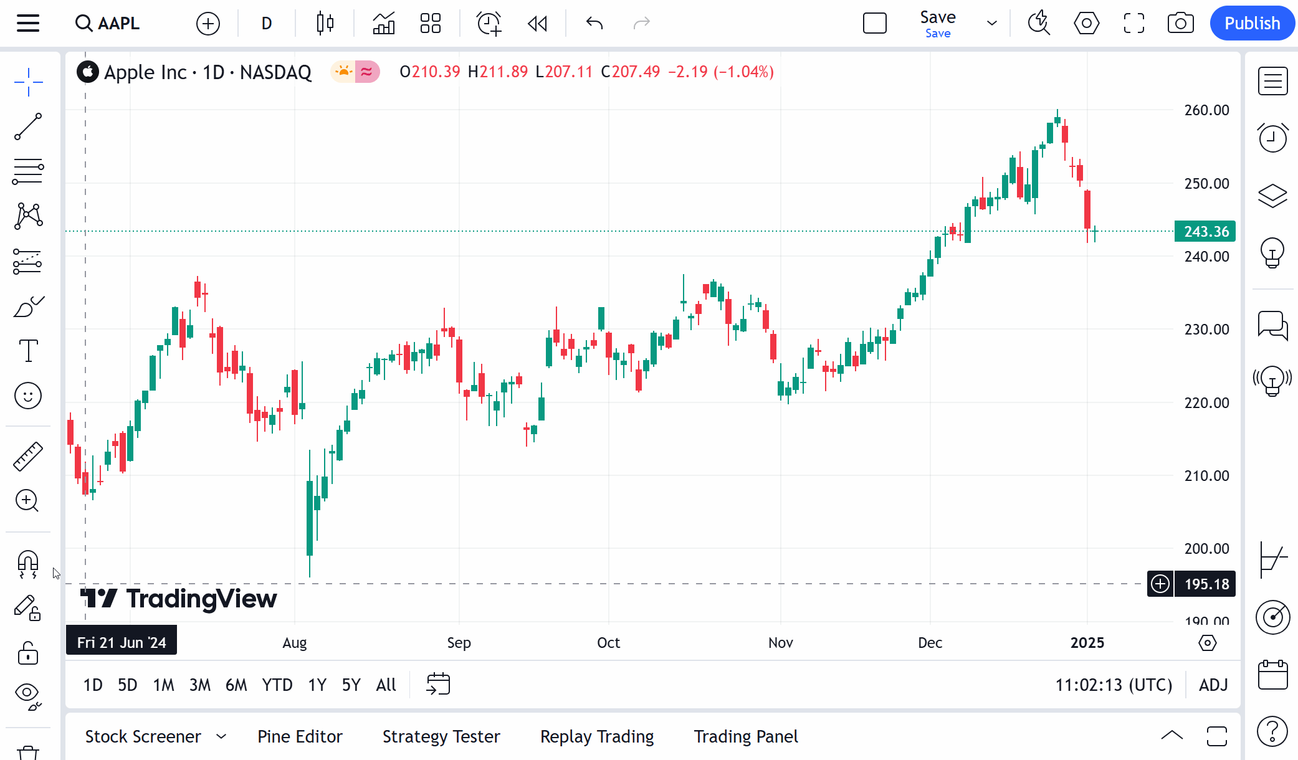Open Stock Screener dropdown chevron

point(221,736)
